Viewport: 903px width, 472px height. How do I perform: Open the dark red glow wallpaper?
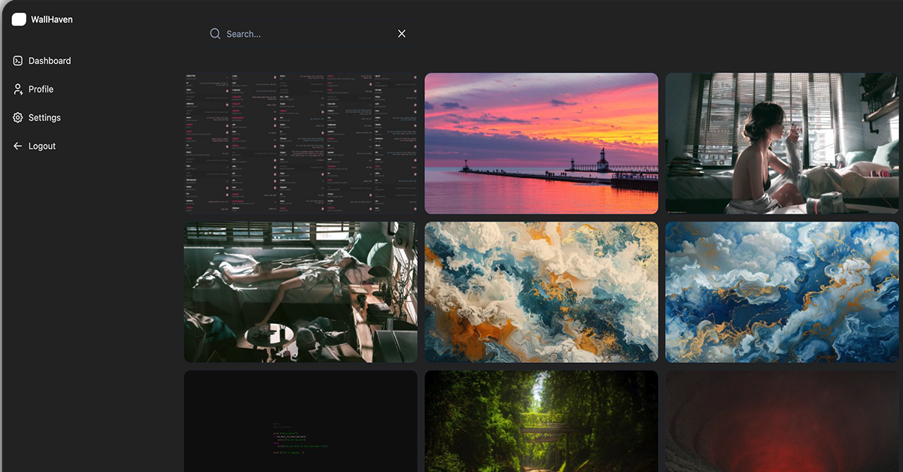point(782,421)
